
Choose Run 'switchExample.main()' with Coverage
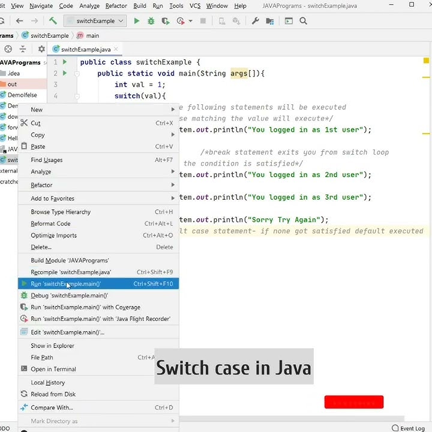point(98,307)
